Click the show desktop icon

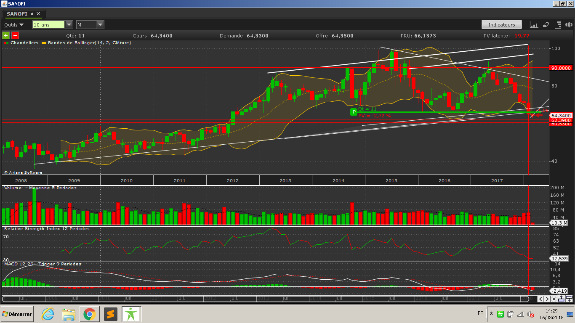pyautogui.click(x=570, y=314)
